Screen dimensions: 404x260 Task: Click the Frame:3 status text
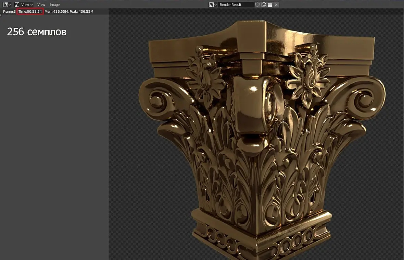point(9,11)
